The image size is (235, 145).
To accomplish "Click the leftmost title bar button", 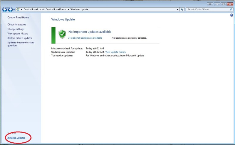I will [210, 4].
